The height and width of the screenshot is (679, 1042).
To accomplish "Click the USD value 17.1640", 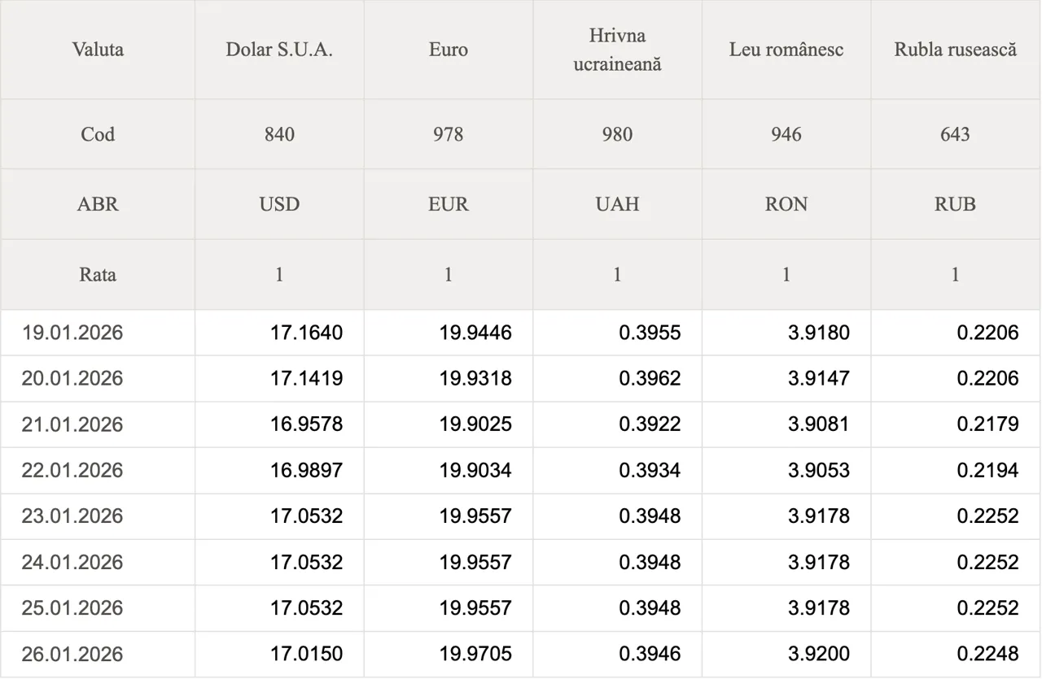I will click(306, 333).
